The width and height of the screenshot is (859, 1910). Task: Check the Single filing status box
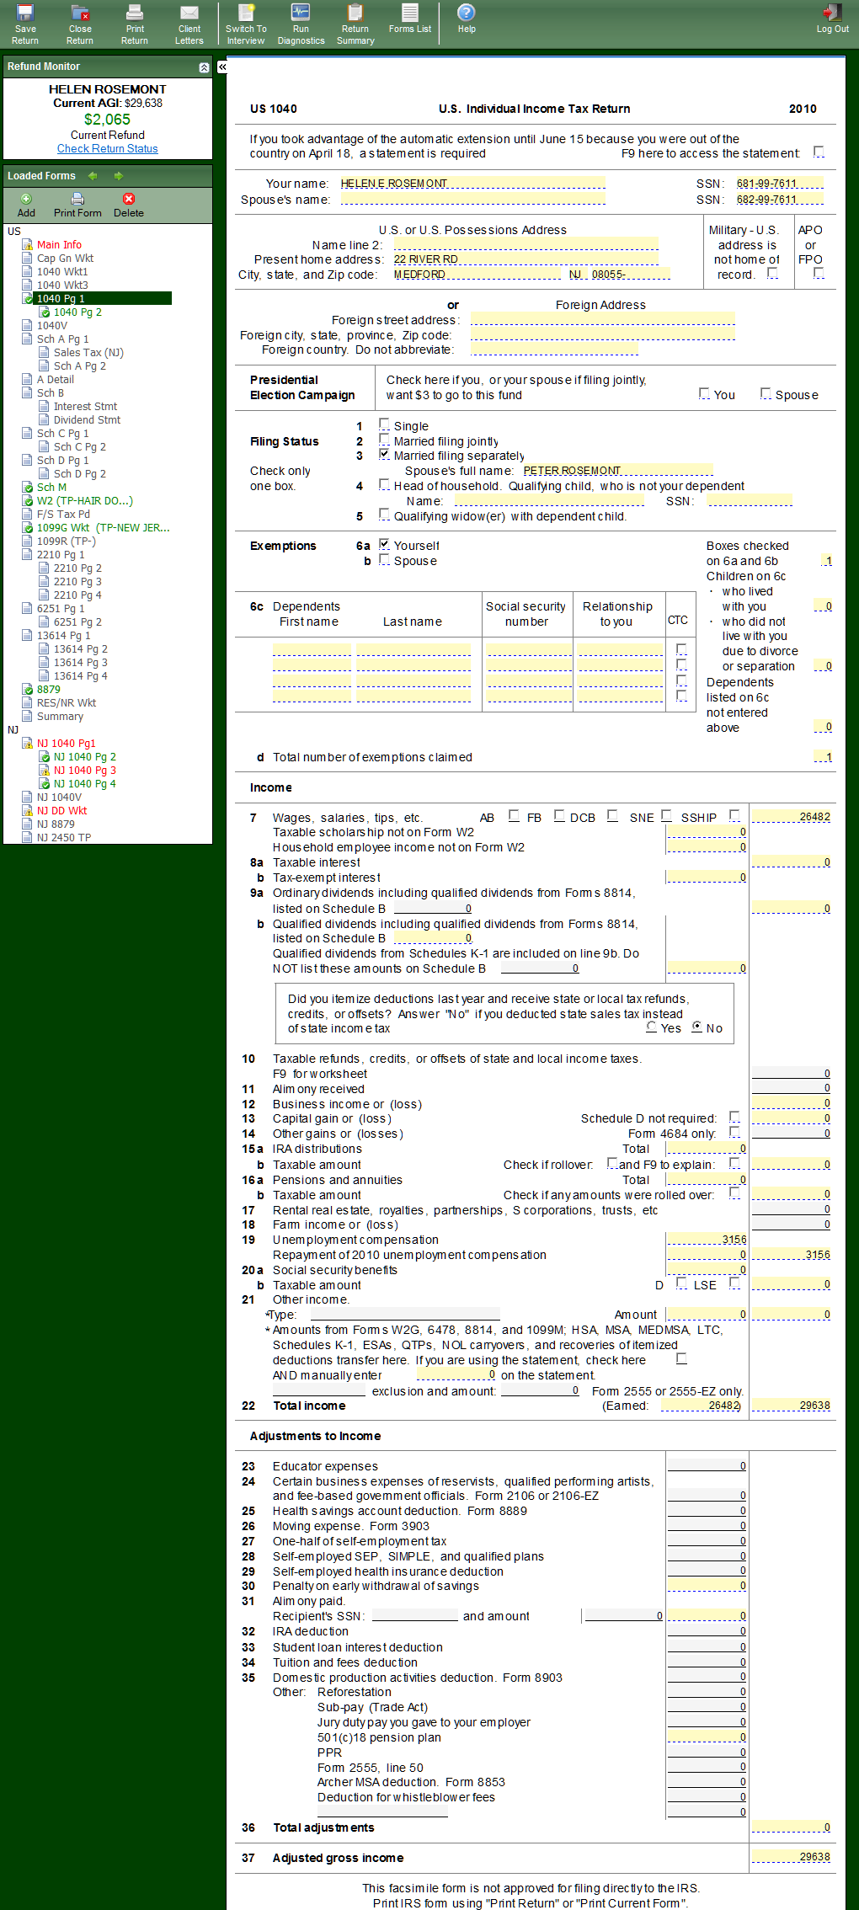(385, 424)
